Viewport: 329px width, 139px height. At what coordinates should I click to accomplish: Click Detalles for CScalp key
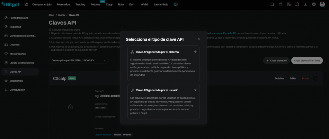click(279, 78)
